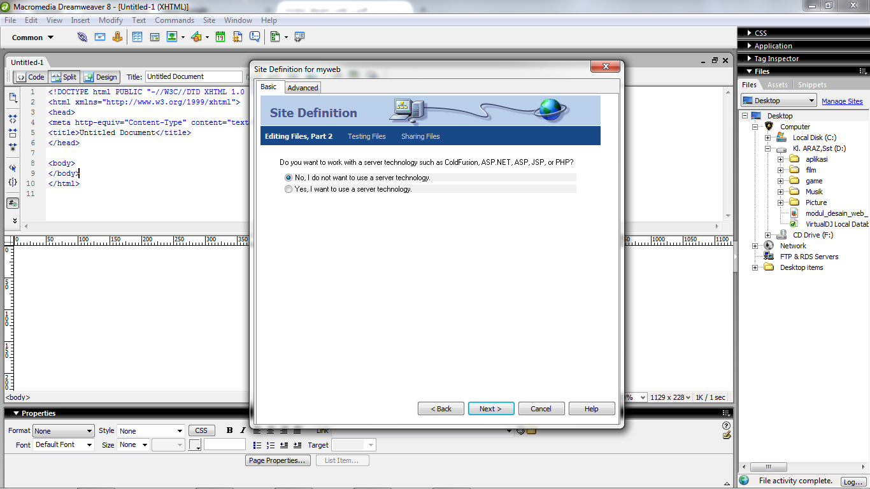Click the Balance Braces icon
Viewport: 870px width, 489px height.
(x=13, y=183)
